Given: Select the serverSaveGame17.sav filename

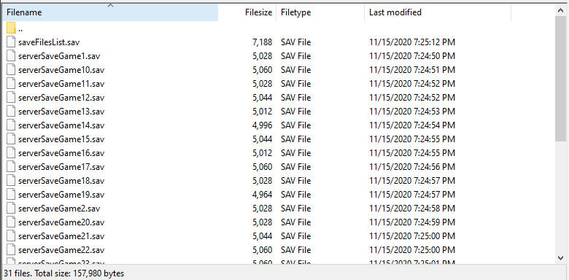Looking at the screenshot, I should pos(61,167).
